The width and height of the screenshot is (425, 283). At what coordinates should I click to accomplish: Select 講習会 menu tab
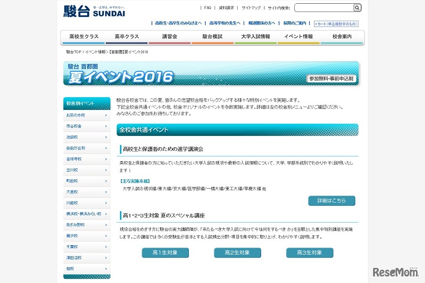[x=170, y=37]
